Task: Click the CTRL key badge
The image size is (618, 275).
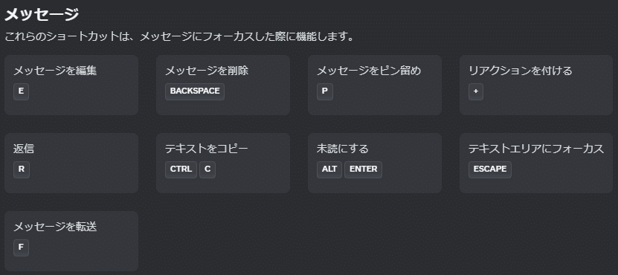Action: 181,169
